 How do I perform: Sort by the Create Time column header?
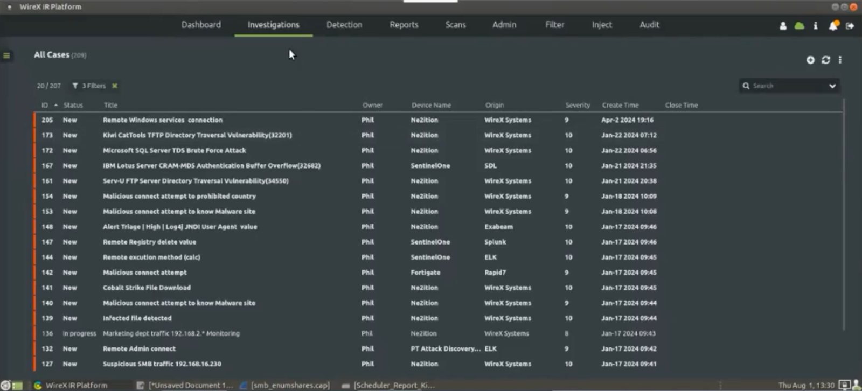click(x=620, y=105)
